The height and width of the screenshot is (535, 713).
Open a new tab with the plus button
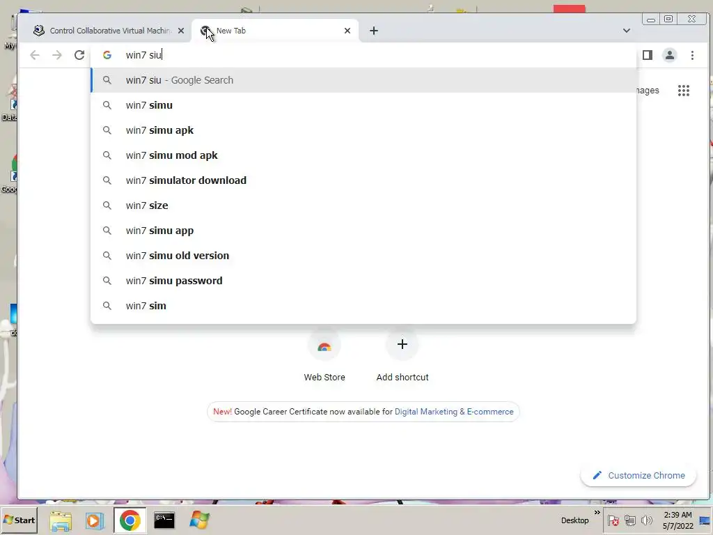click(374, 31)
